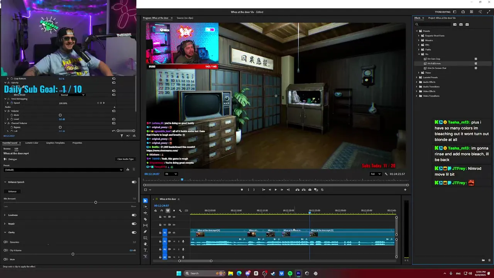
Task: Check the Channel Volume Bypass checkbox
Action: pos(60,127)
